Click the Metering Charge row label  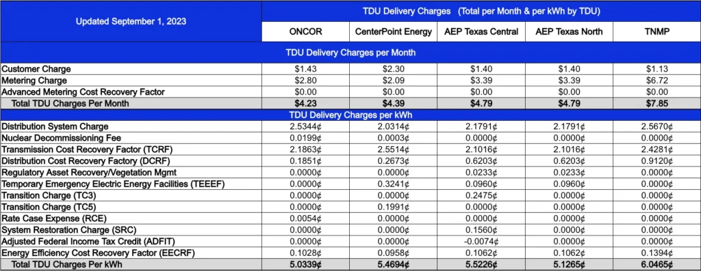[34, 81]
